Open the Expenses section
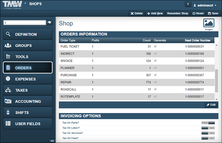 pyautogui.click(x=28, y=79)
